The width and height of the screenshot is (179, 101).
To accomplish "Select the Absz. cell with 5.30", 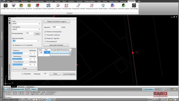I will point(41,52).
